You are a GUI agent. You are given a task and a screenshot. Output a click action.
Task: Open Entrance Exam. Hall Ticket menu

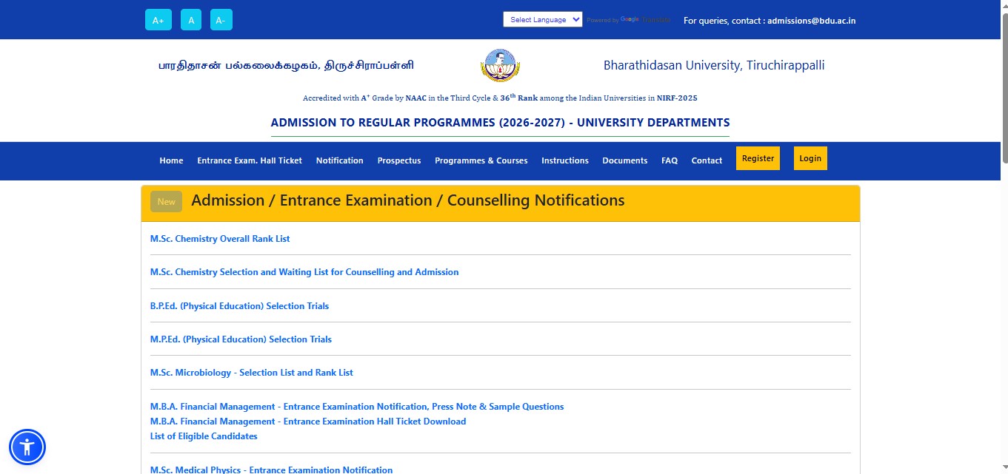click(250, 160)
